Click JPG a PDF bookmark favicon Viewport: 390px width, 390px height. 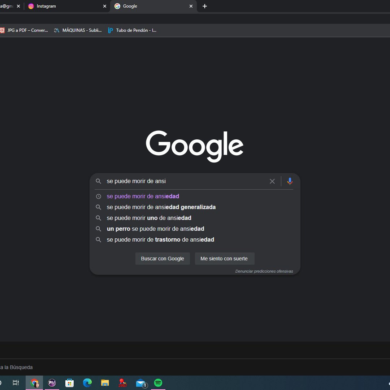[x=2, y=30]
